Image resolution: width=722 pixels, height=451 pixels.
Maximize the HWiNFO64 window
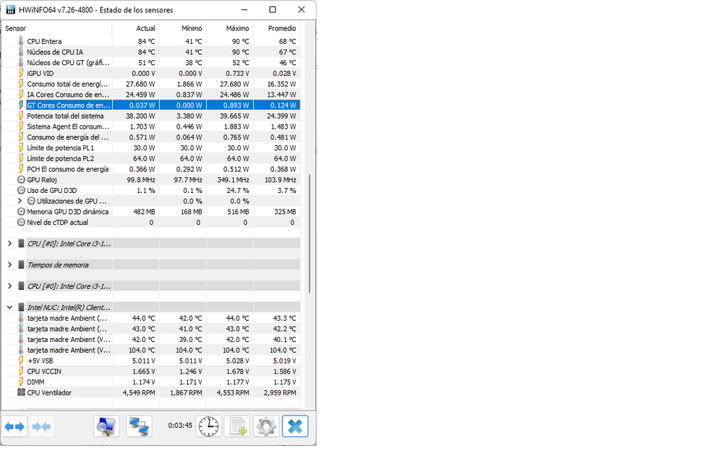pos(273,9)
